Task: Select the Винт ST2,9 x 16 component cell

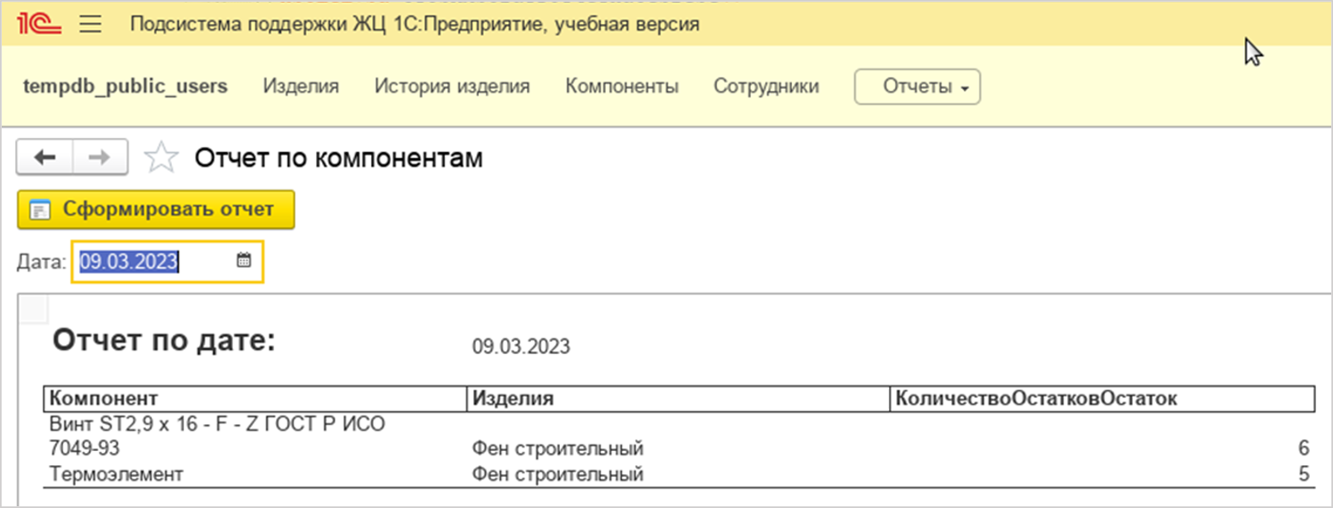Action: pos(218,435)
